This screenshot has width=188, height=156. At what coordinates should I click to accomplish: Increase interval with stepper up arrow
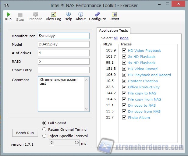tap(51, 141)
